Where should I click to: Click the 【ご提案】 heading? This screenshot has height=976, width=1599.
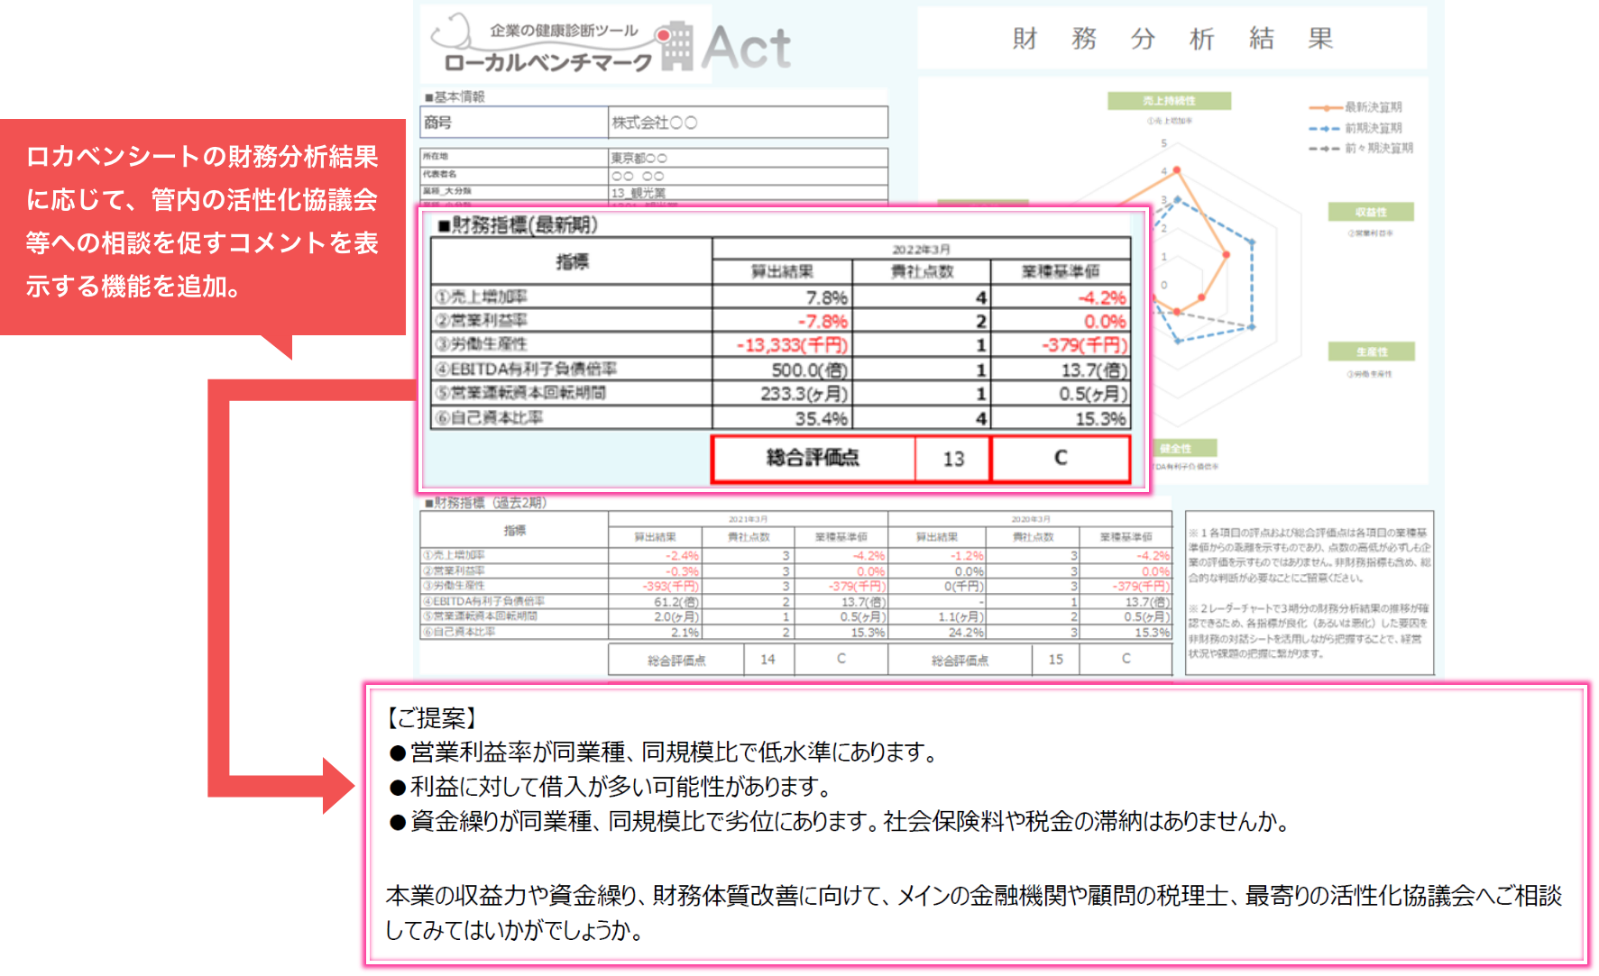click(432, 717)
